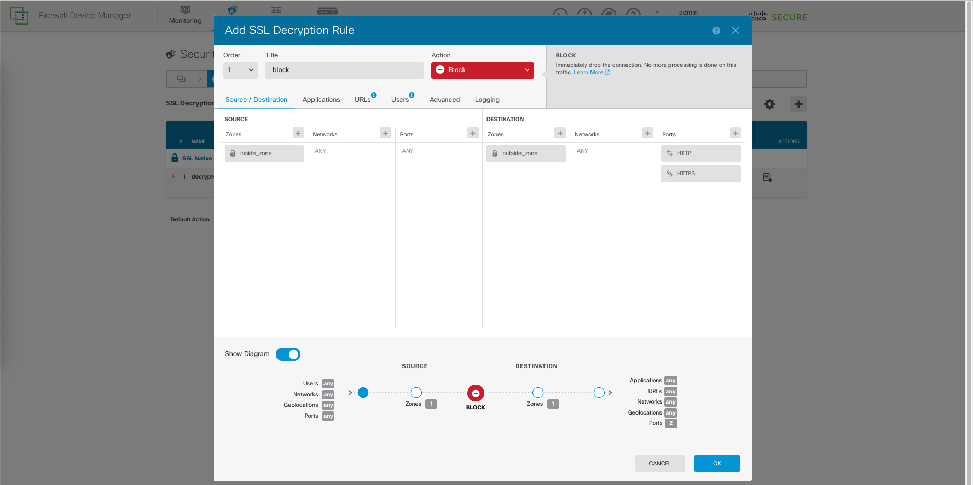Screen dimensions: 973x485
Task: Open the Advanced tab
Action: 444,100
